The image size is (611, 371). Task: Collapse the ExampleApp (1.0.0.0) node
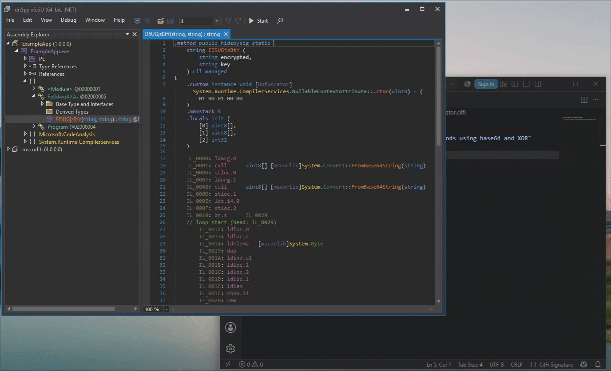tap(8, 43)
